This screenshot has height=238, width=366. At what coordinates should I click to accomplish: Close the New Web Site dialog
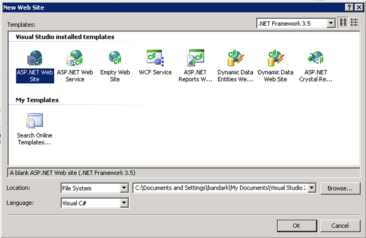[359, 7]
